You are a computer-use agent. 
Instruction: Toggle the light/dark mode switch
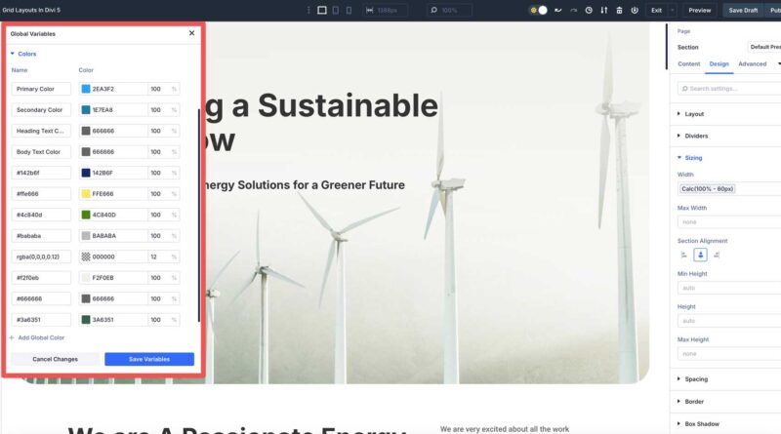point(539,10)
